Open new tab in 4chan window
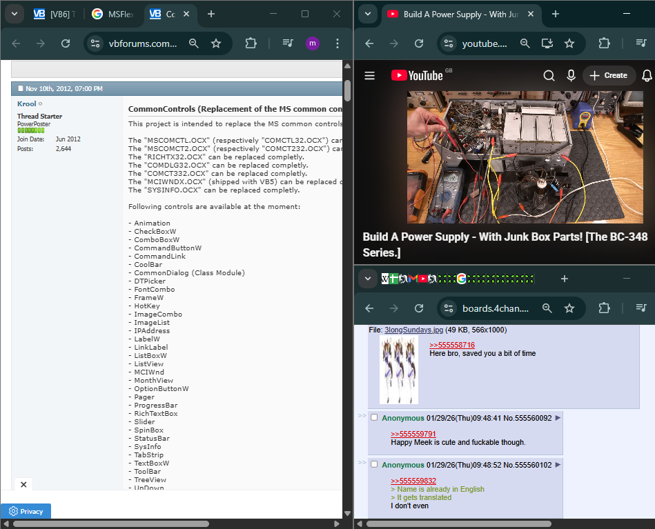 click(565, 279)
